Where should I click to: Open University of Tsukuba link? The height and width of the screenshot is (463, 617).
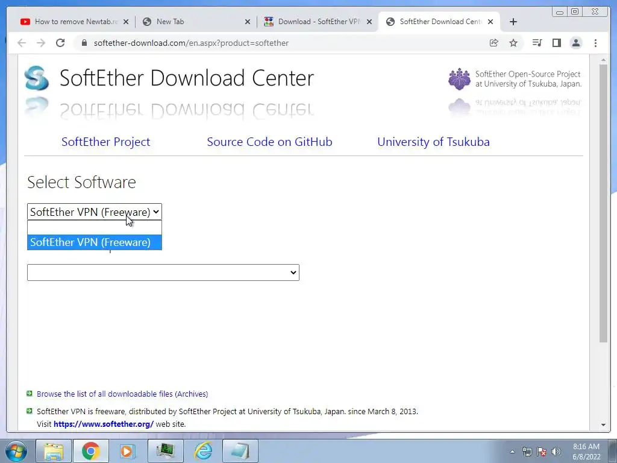[x=434, y=142]
